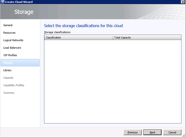Select the highlighted Storage step
The image size is (186, 138).
[20, 63]
